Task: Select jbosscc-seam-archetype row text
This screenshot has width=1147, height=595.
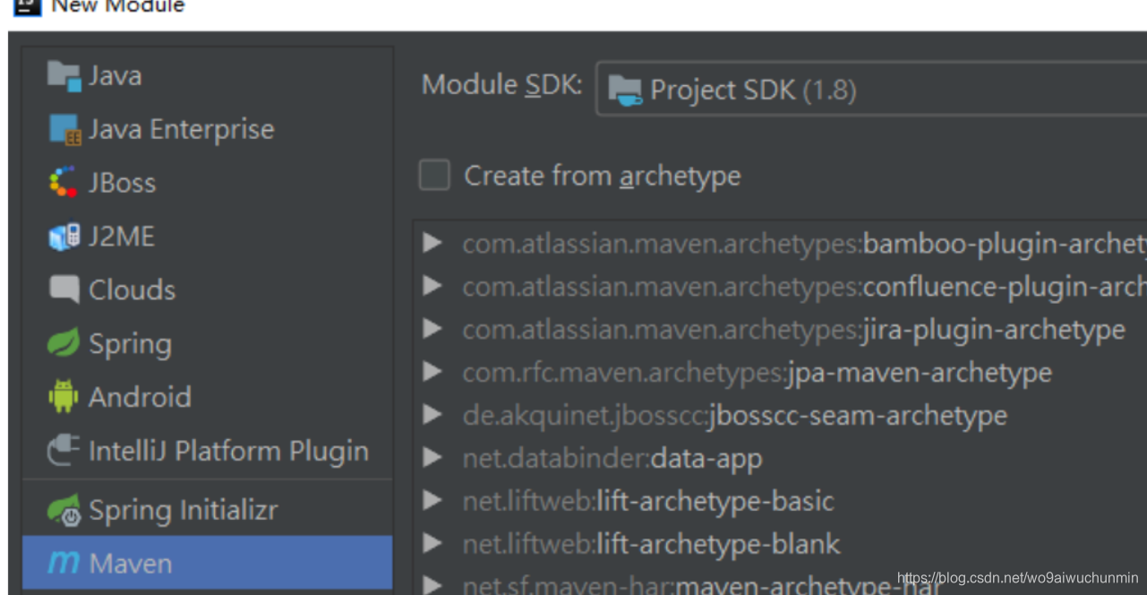Action: (734, 416)
